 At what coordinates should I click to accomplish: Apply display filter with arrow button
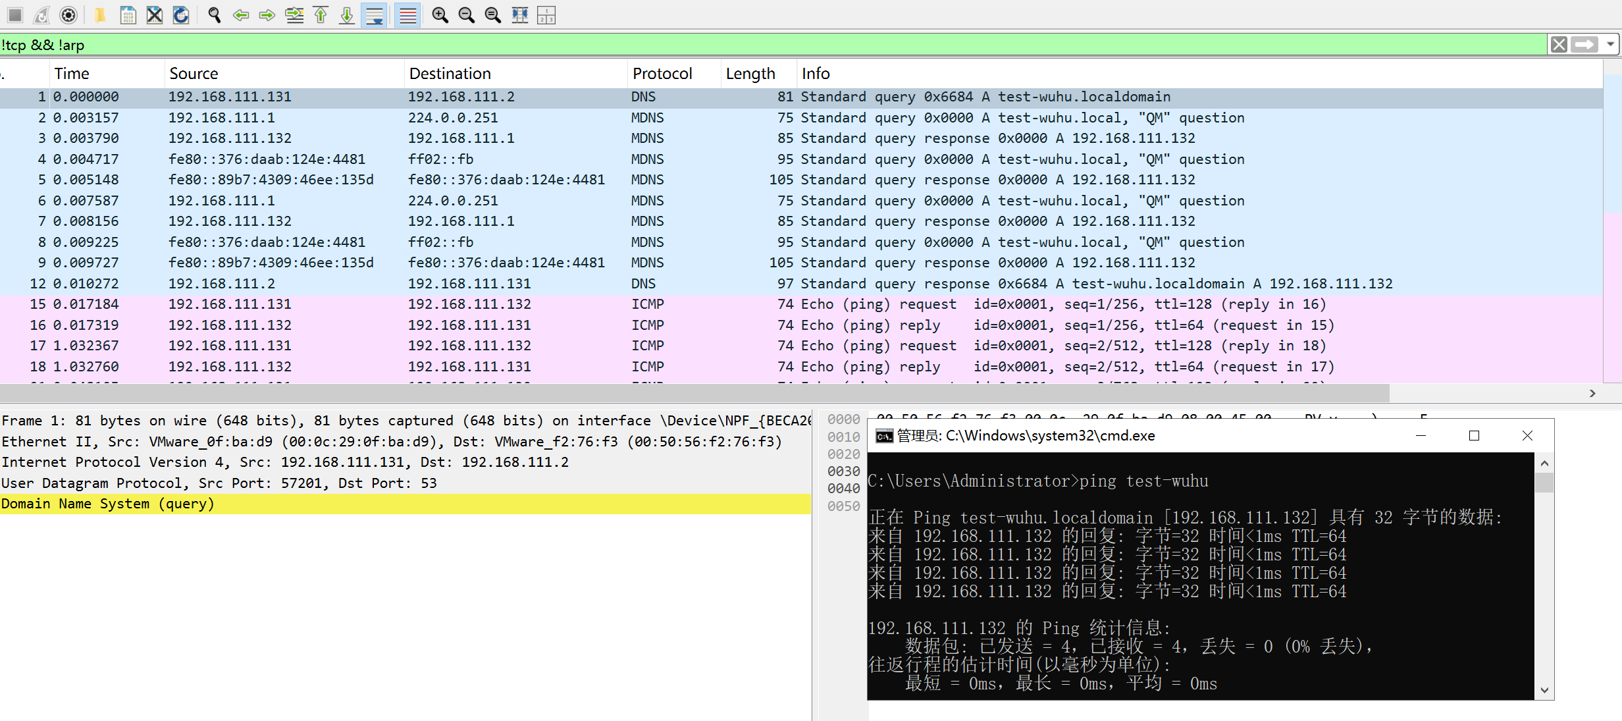click(1585, 44)
